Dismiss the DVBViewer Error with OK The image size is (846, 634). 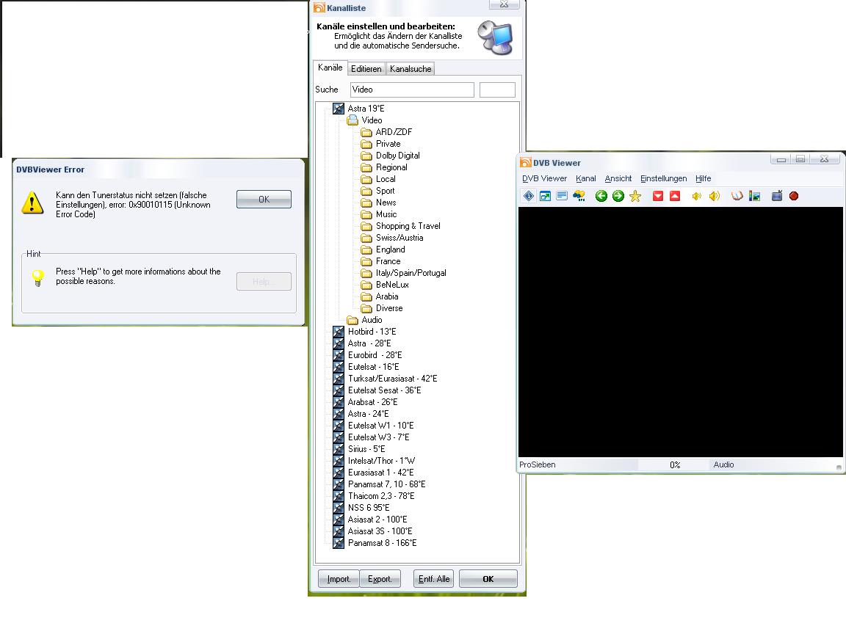pos(264,200)
